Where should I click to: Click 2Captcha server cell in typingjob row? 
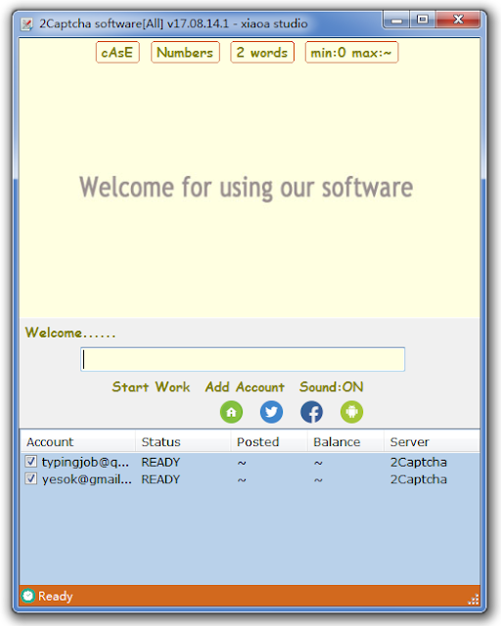tap(418, 462)
